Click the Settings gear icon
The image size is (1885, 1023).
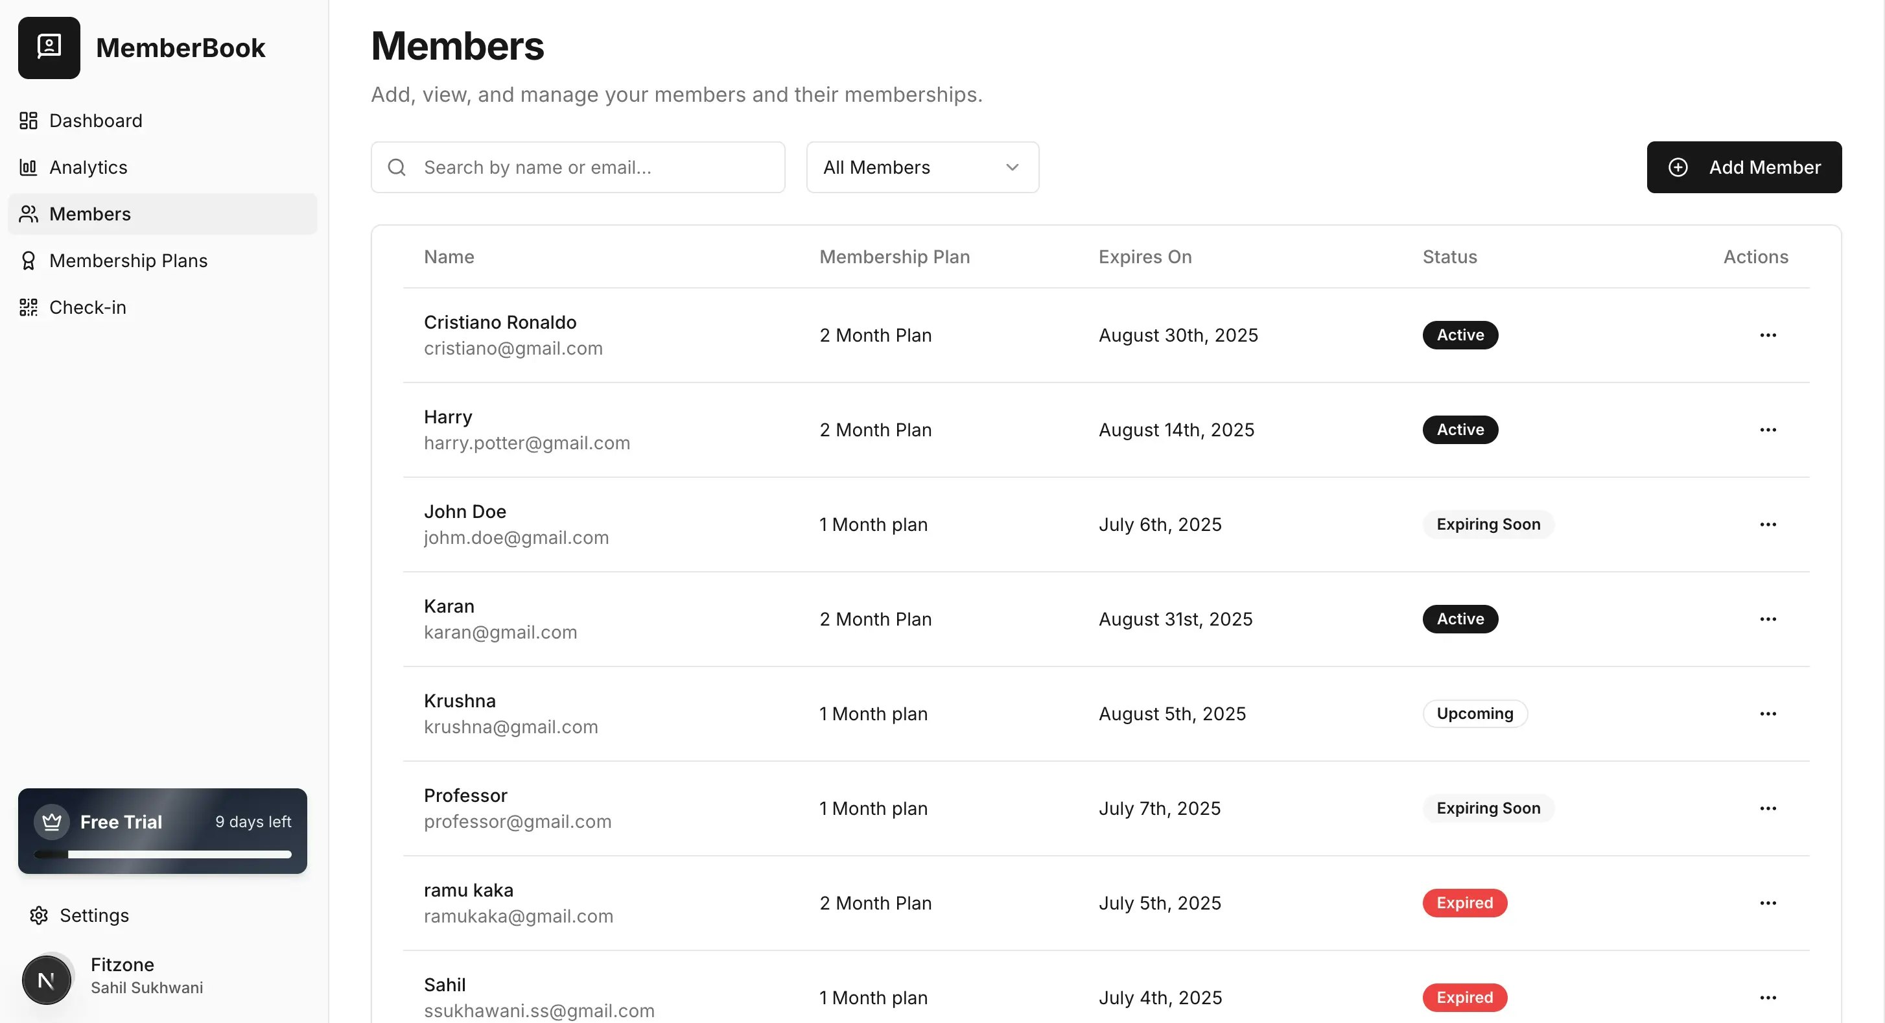38,915
